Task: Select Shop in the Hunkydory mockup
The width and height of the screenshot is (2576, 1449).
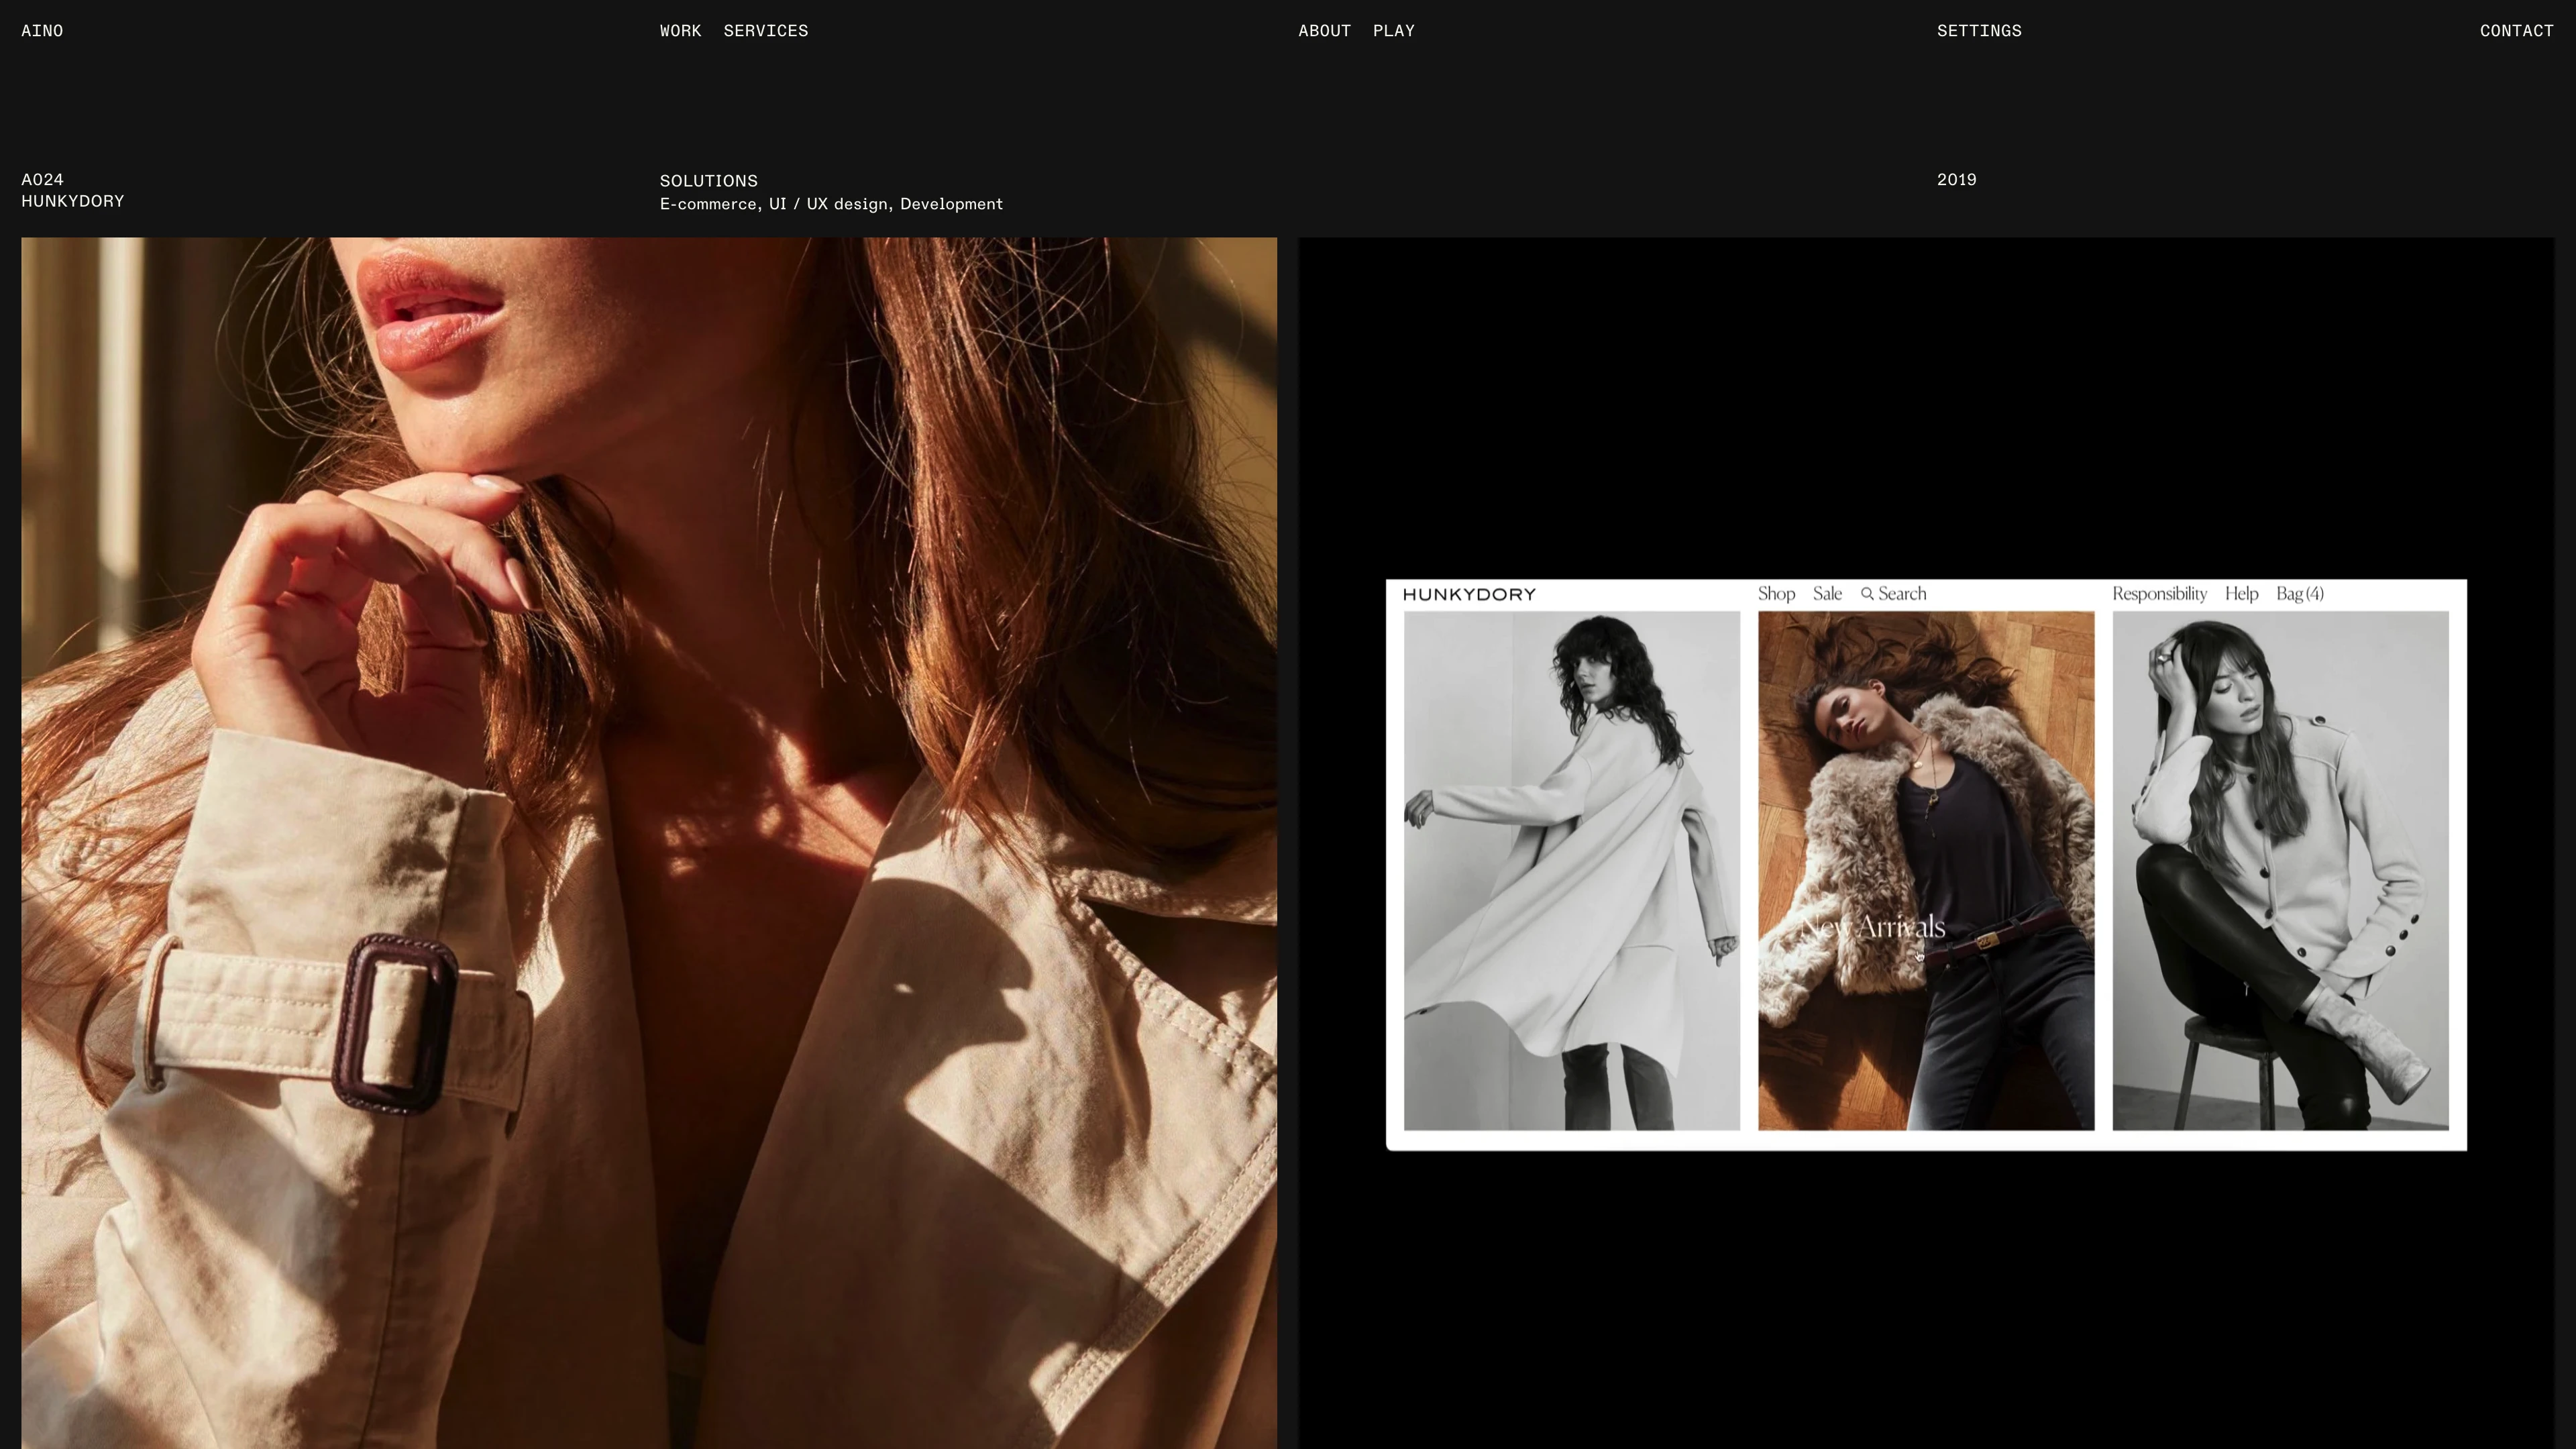Action: click(1776, 594)
